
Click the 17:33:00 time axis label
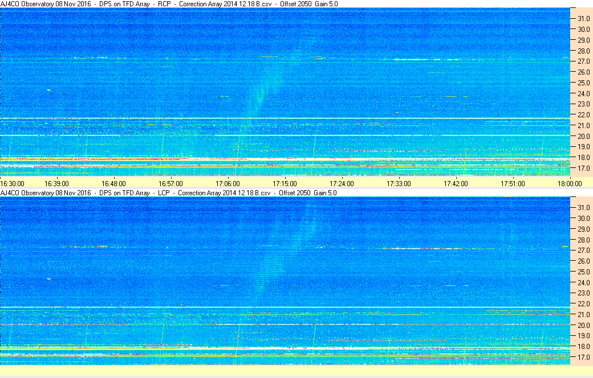pyautogui.click(x=399, y=183)
